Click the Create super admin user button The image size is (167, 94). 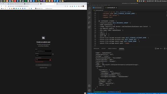(x=44, y=65)
